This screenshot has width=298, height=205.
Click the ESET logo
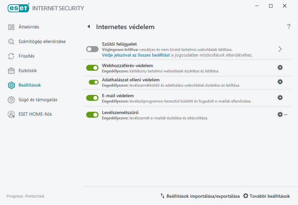click(x=18, y=8)
